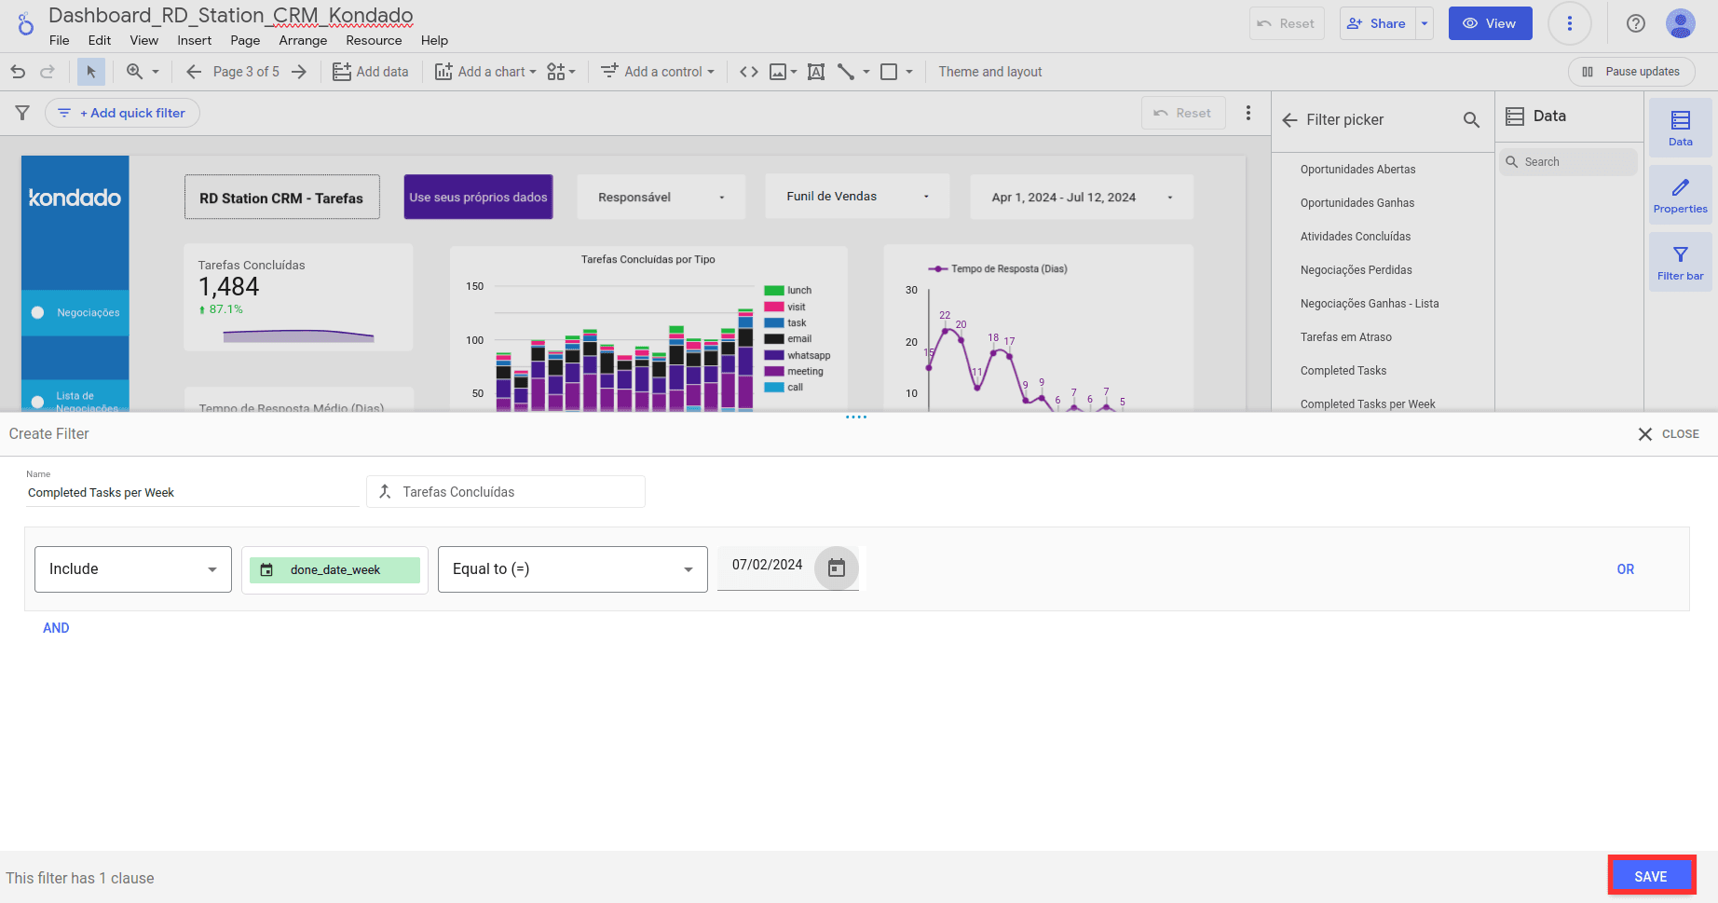Select the text box tool
This screenshot has height=903, width=1718.
point(816,72)
